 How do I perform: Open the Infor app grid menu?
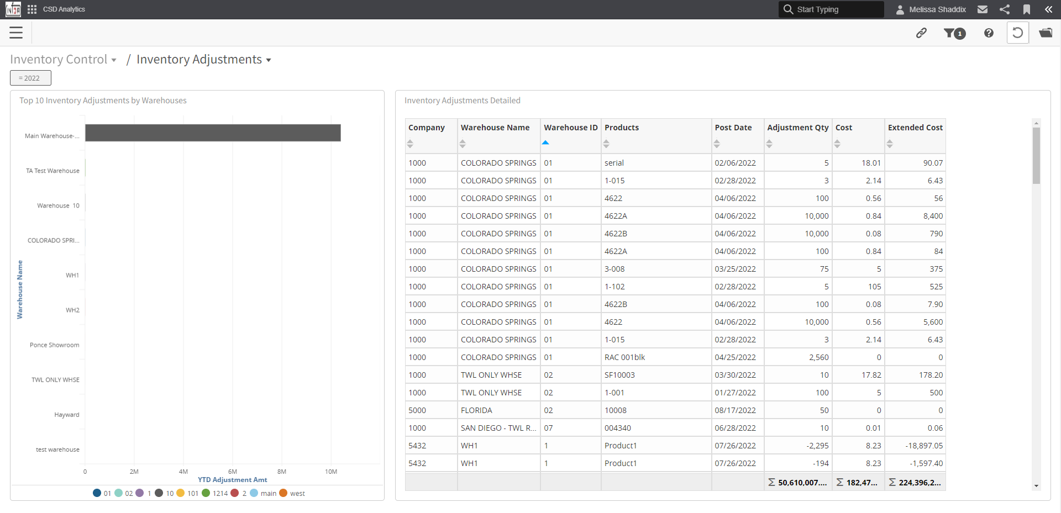pos(32,9)
